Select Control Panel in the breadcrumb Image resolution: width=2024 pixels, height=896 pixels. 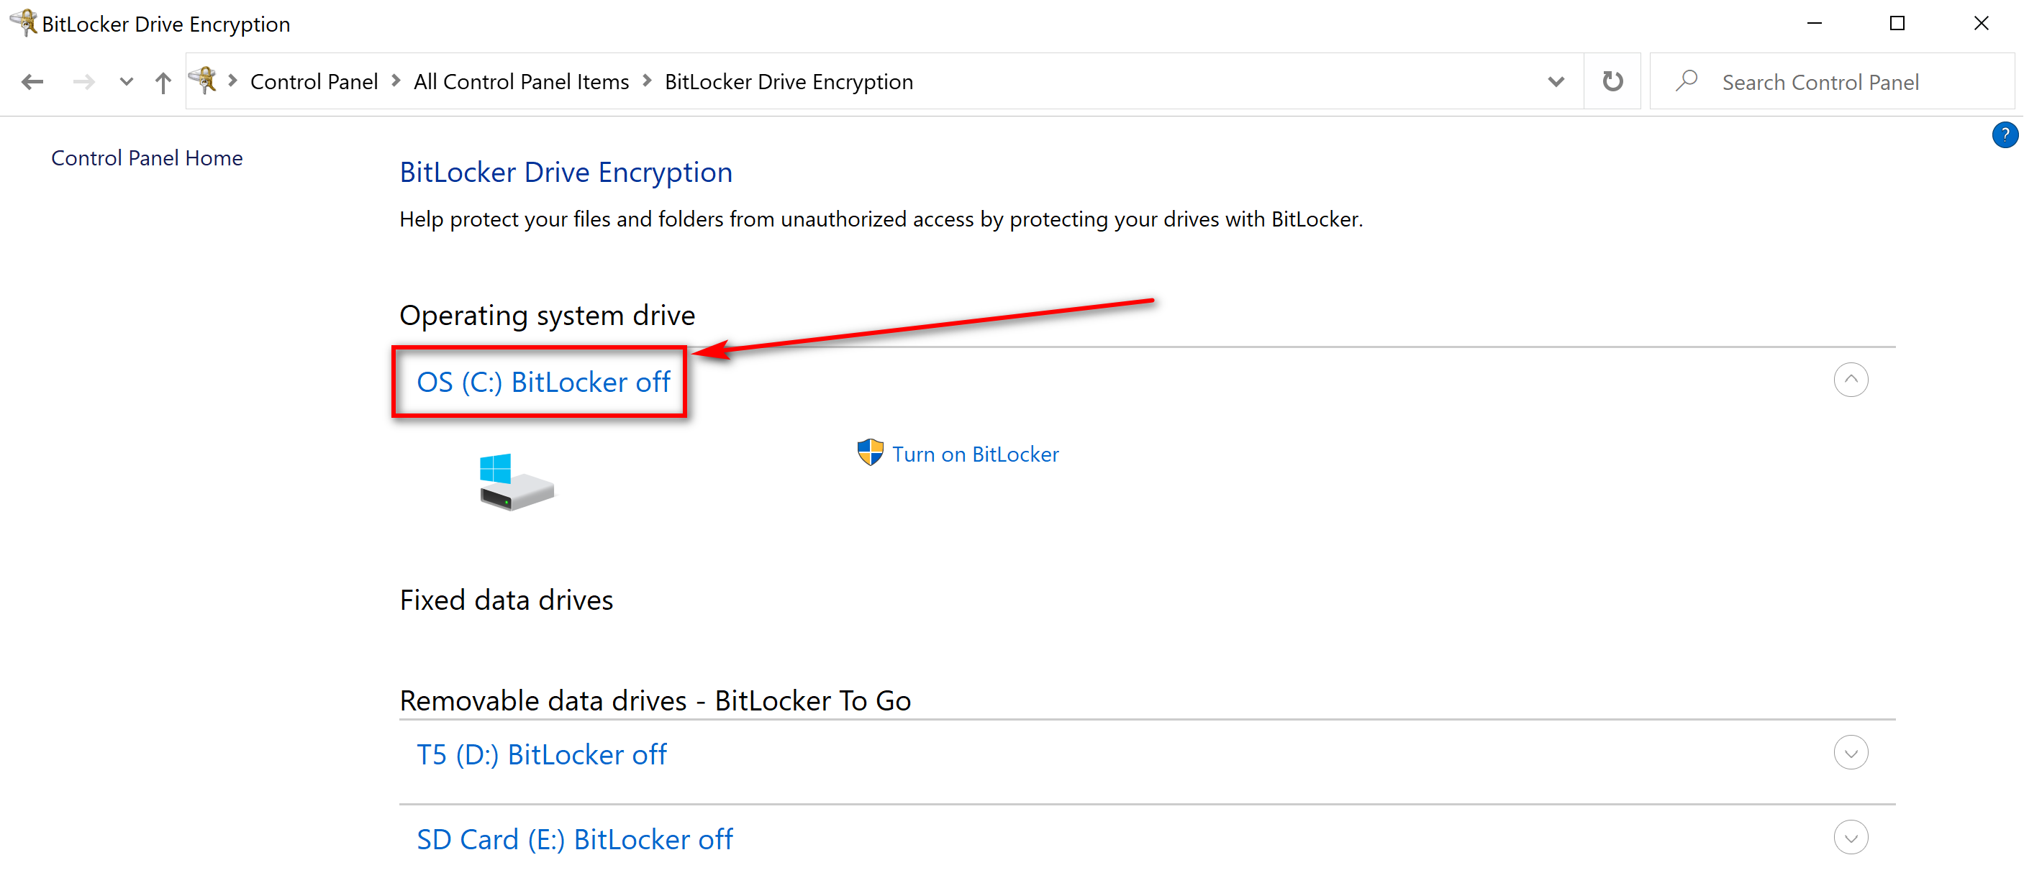tap(314, 82)
